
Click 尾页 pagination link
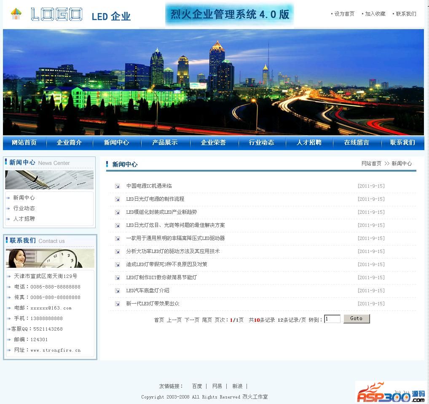tap(207, 320)
